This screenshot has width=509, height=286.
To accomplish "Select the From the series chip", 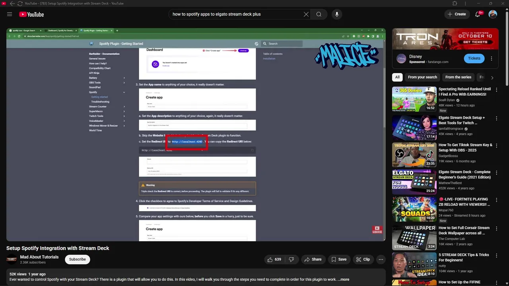I will click(x=458, y=77).
